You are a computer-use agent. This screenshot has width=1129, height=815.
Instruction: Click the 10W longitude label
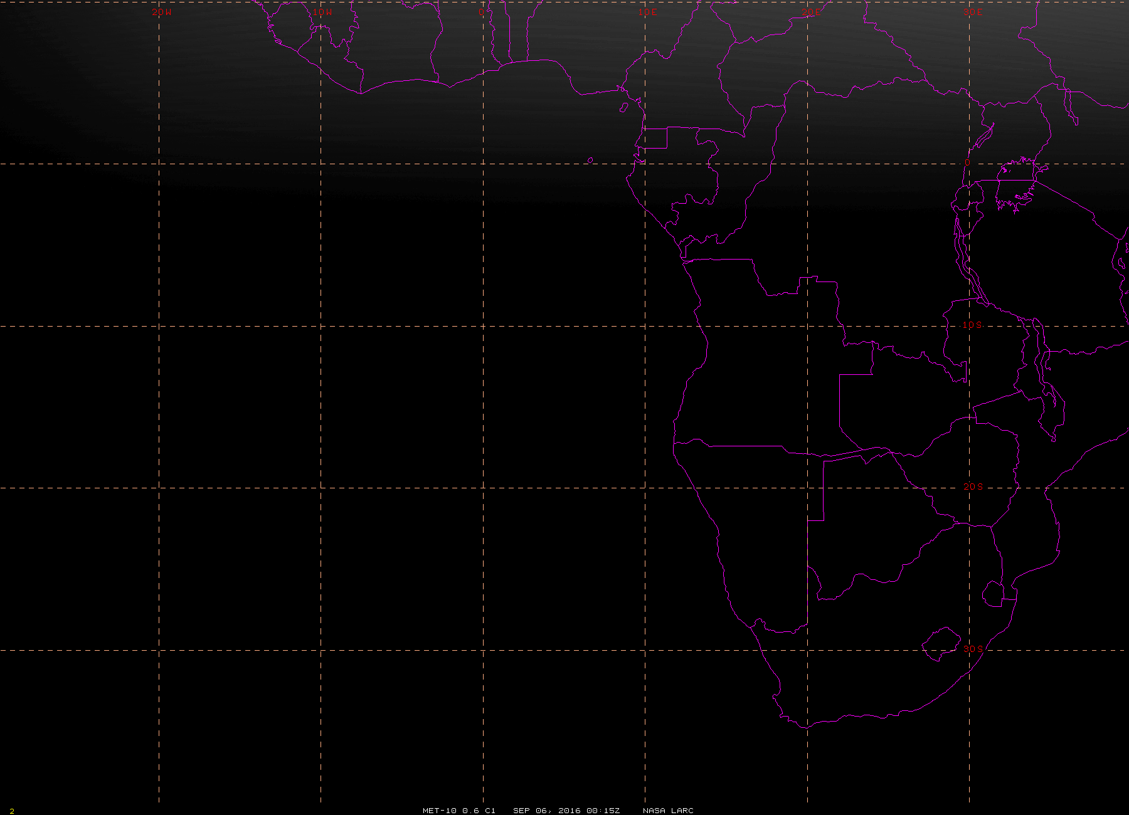point(323,12)
